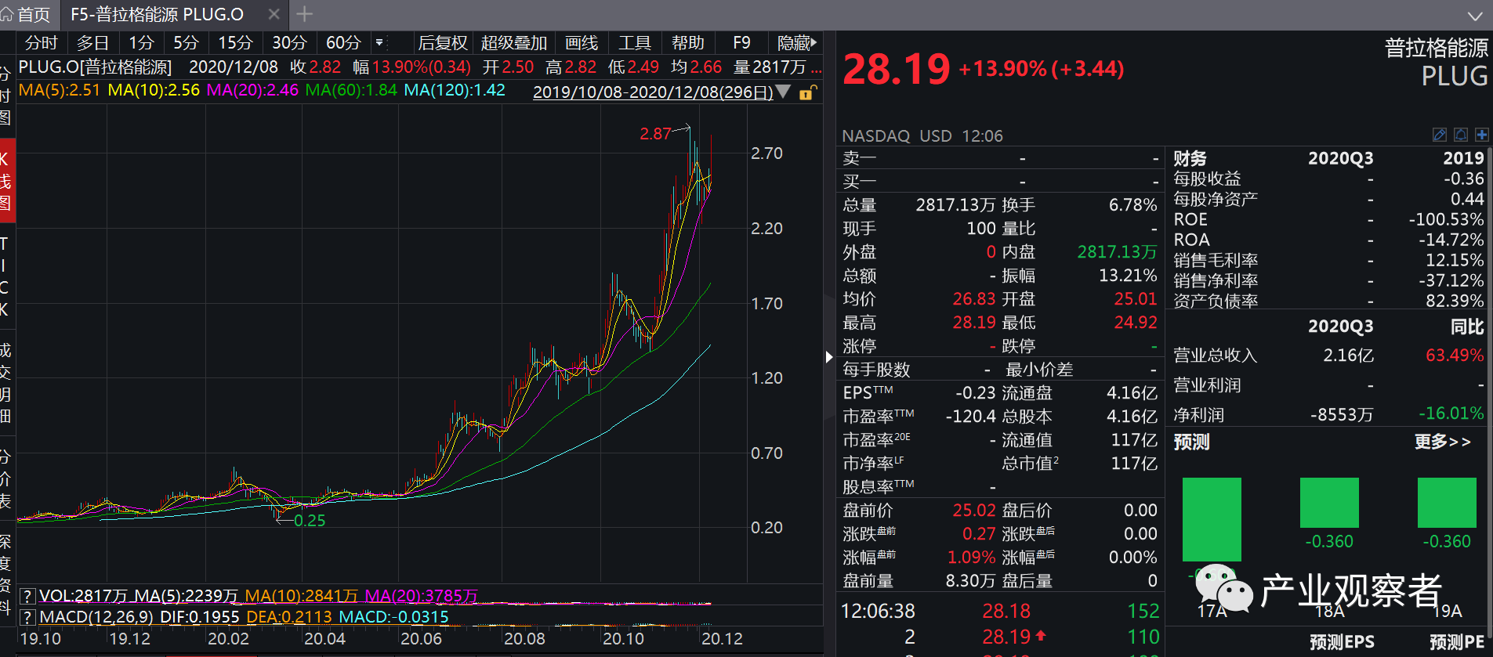
Task: Click the MA(120):1.42 indicator label
Action: point(455,90)
